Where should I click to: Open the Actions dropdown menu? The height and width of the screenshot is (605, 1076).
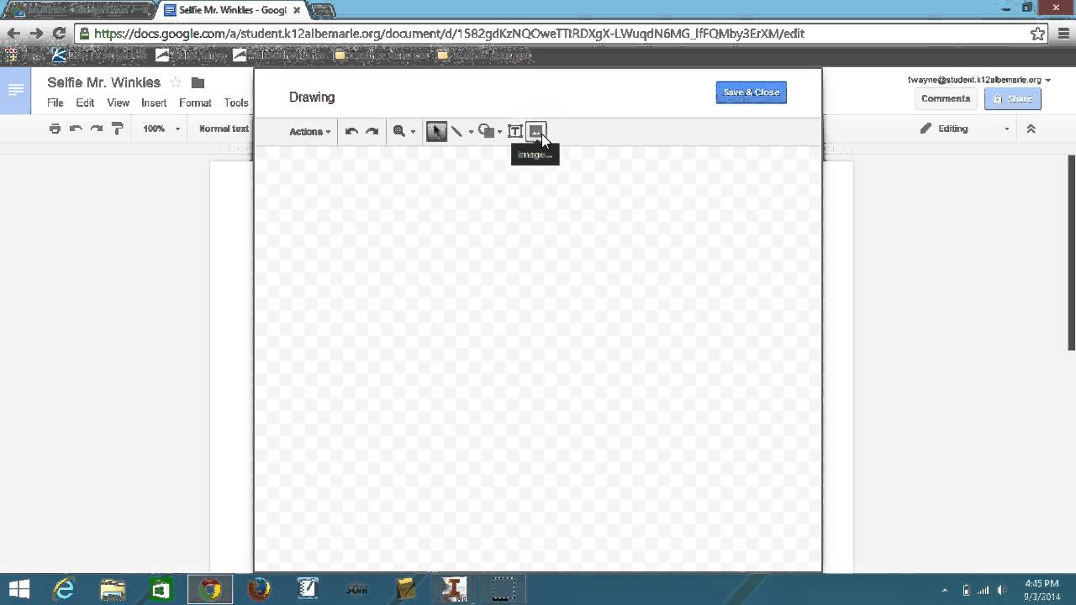[x=307, y=131]
